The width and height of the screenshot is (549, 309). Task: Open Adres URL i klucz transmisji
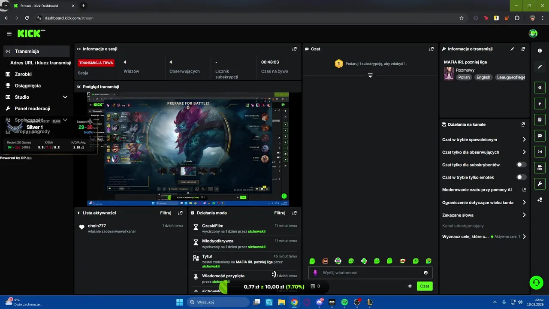tap(41, 63)
